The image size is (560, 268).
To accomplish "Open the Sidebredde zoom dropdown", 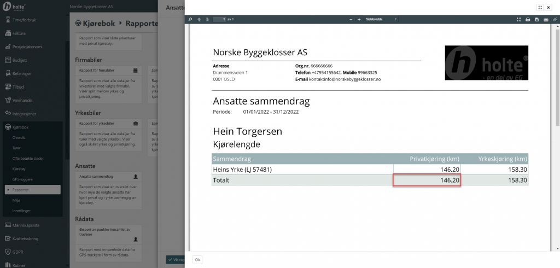I will point(381,19).
